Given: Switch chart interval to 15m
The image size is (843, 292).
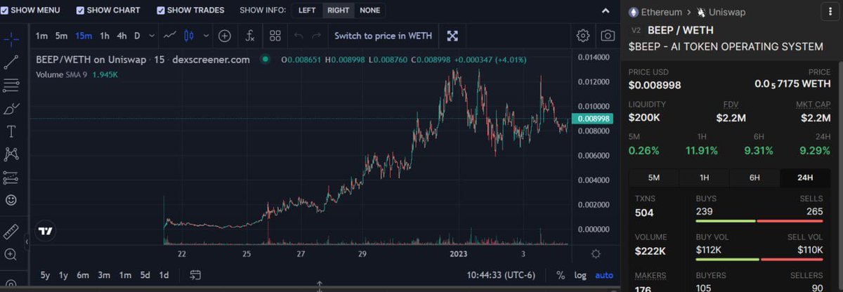Looking at the screenshot, I should click(84, 35).
